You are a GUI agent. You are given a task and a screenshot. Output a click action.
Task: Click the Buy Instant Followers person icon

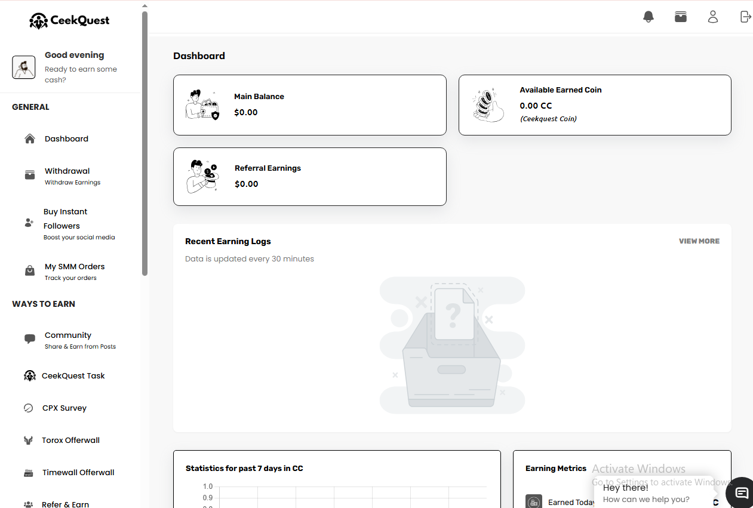(x=29, y=223)
